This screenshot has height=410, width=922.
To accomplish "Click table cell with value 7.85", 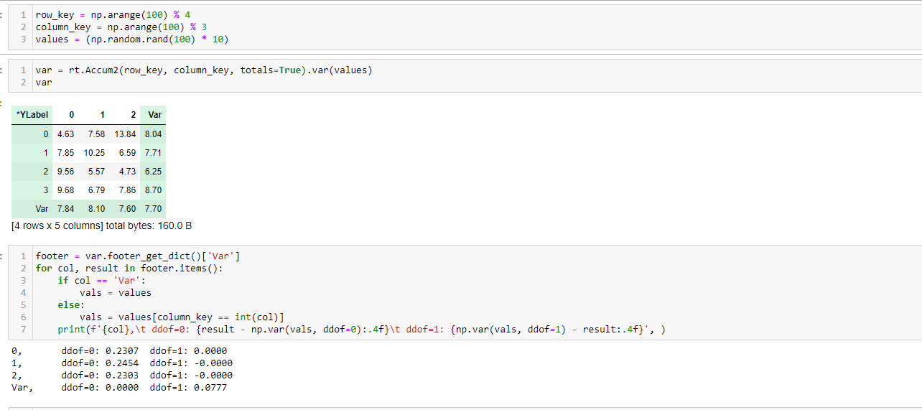I will point(65,153).
